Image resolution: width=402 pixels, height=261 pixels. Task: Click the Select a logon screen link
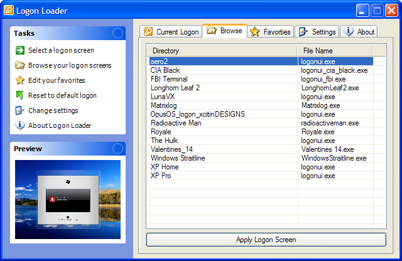pyautogui.click(x=61, y=50)
